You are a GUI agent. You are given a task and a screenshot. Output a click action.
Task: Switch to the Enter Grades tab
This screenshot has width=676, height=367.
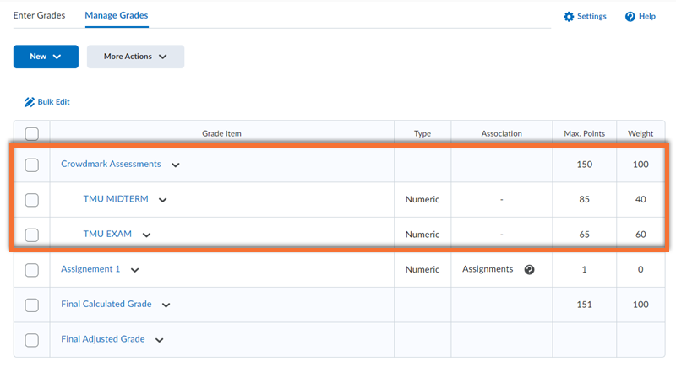click(39, 15)
